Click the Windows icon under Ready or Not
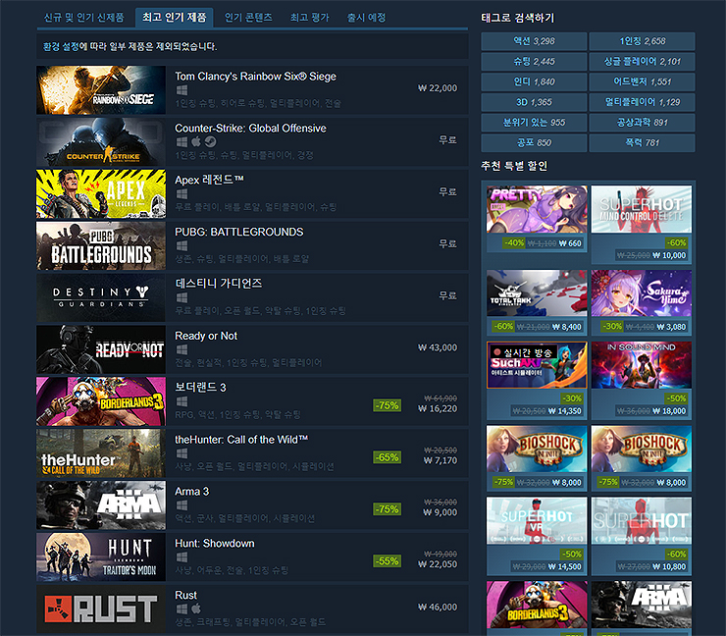The width and height of the screenshot is (726, 636). click(181, 349)
